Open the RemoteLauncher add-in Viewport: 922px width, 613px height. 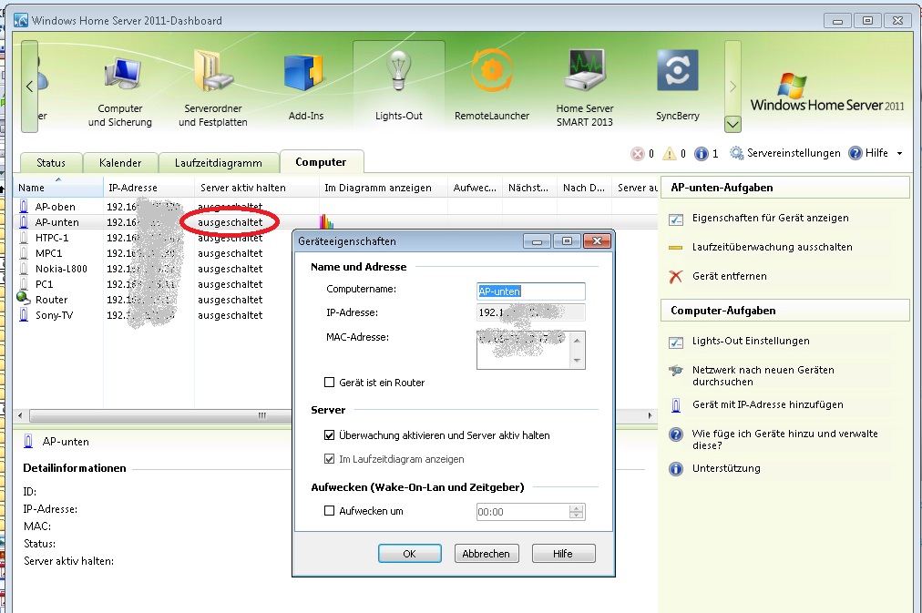coord(492,86)
